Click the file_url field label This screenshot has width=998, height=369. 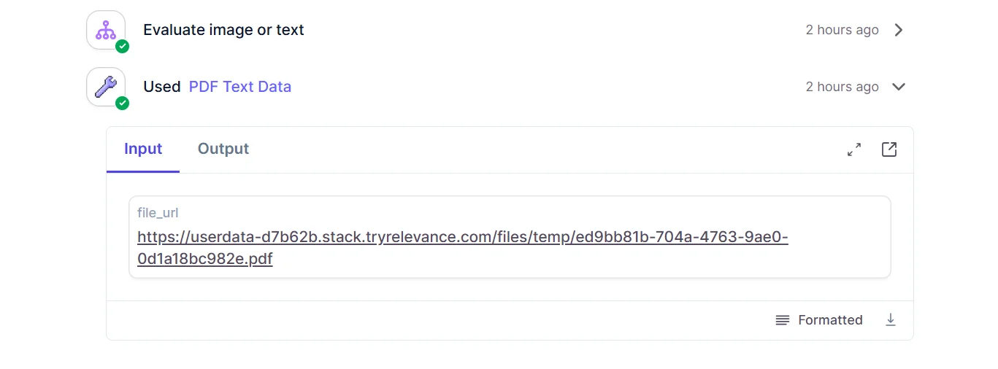tap(158, 213)
